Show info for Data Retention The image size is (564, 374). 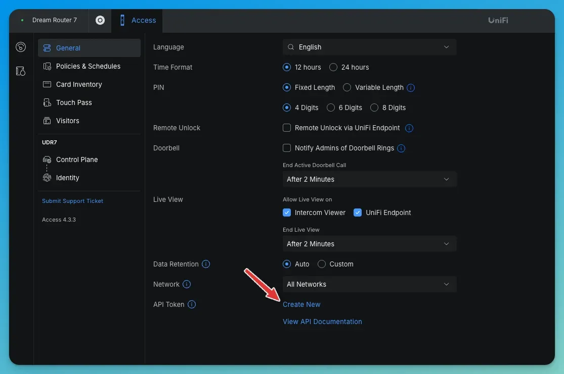pyautogui.click(x=206, y=264)
